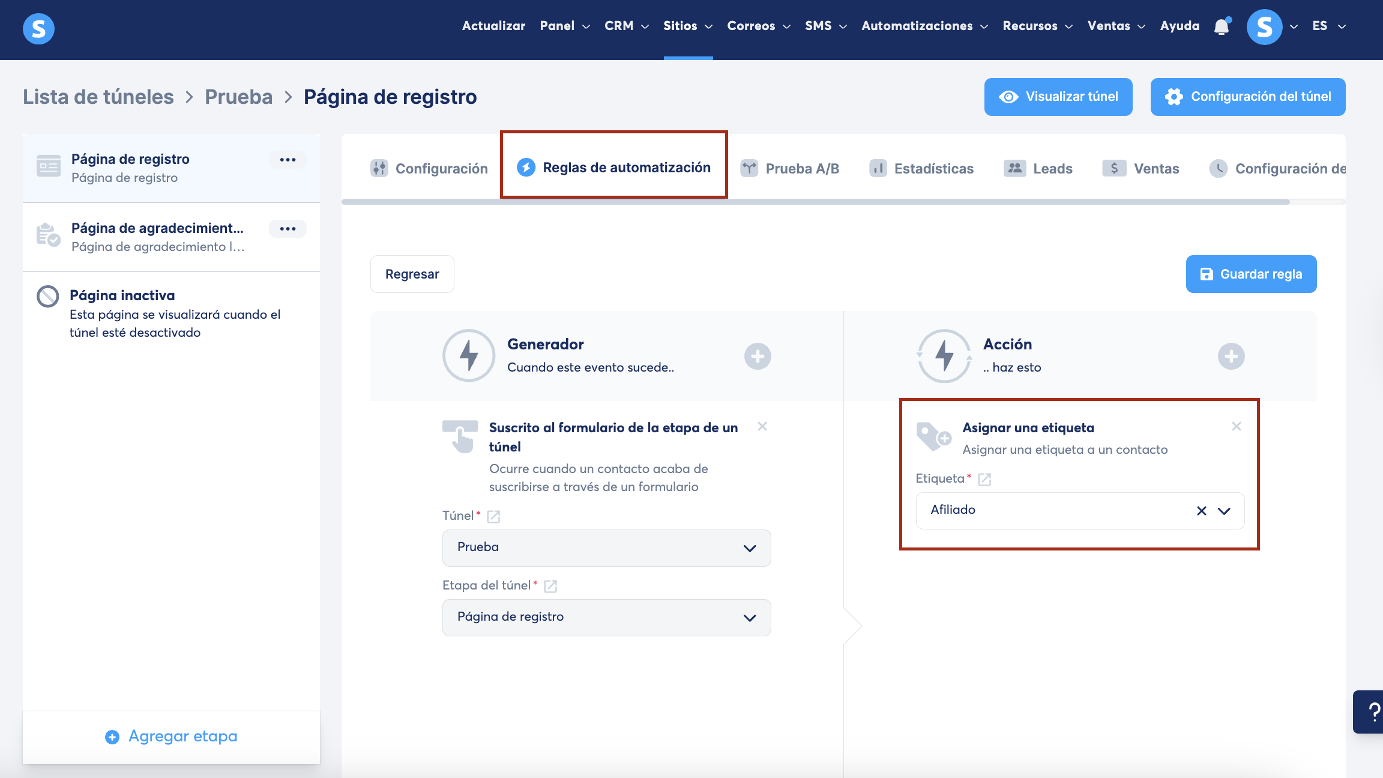
Task: Remove the Asignar una etiqueta action
Action: 1237,426
